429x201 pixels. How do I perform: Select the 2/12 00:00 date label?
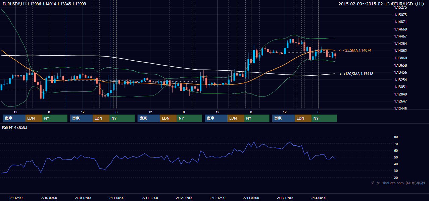tap(184, 198)
